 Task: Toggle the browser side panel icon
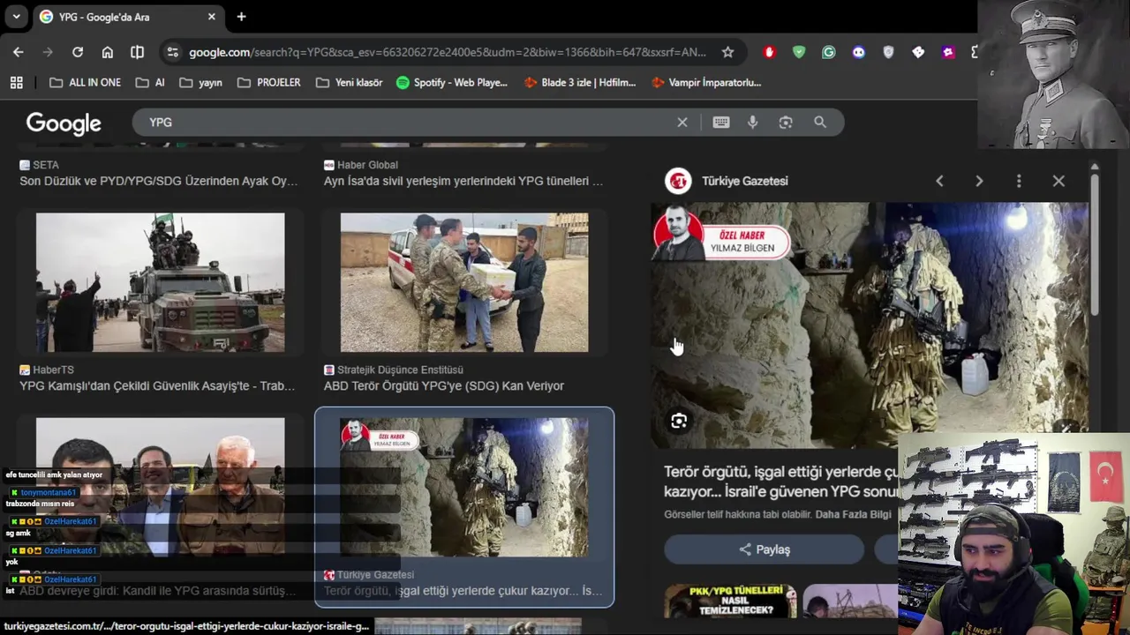137,52
